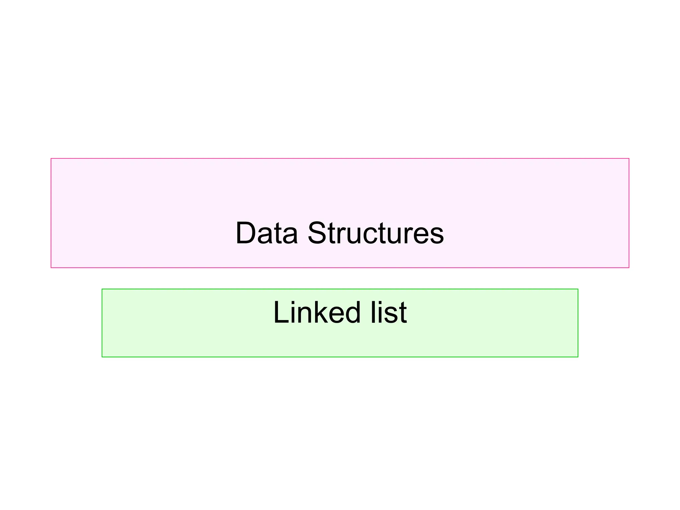This screenshot has height=510, width=680.
Task: Select the pink title box's top border
Action: [340, 159]
